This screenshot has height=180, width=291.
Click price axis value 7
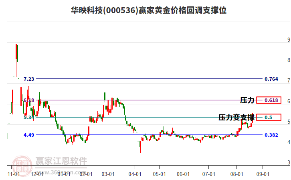coord(289,80)
